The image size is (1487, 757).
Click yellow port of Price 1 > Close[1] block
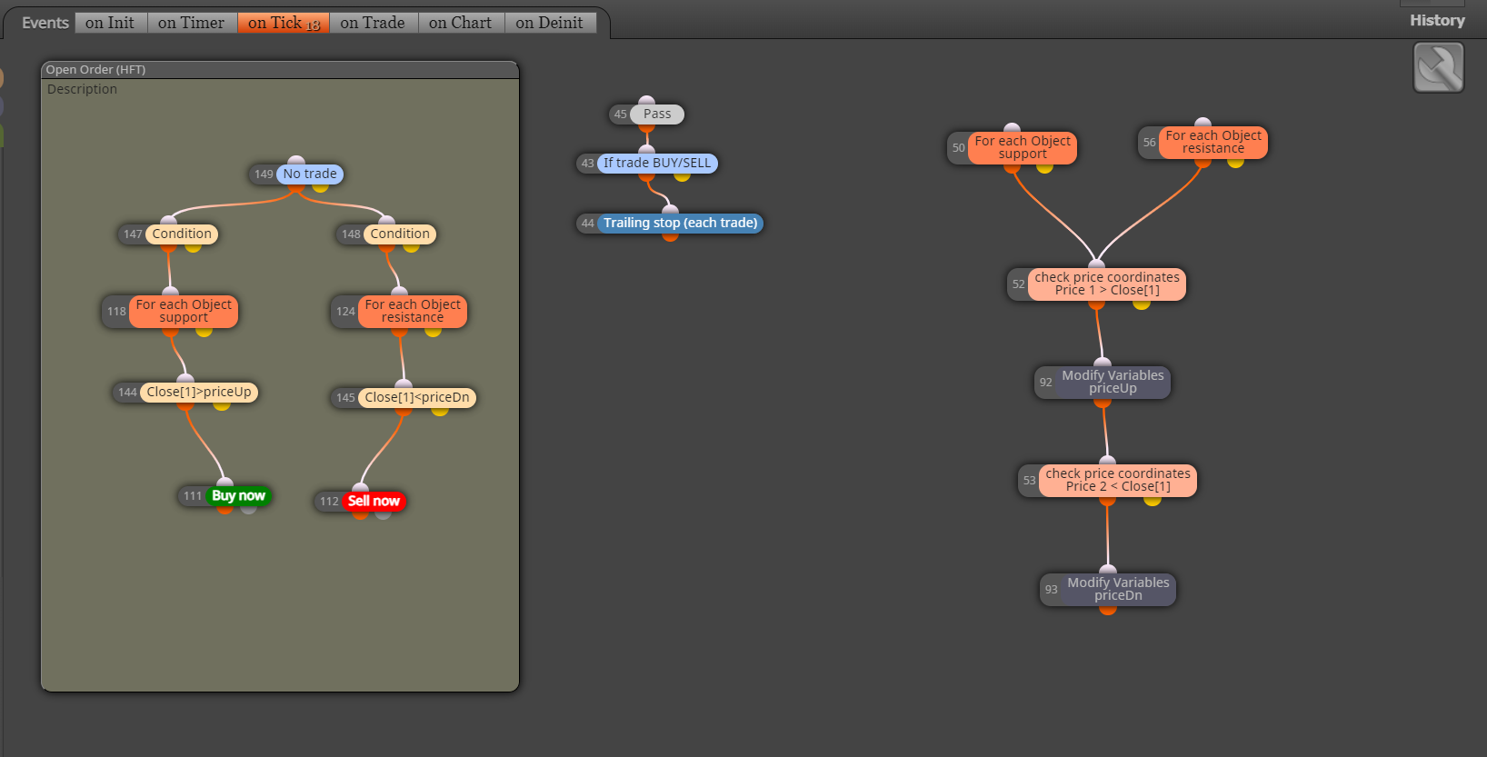click(1142, 304)
